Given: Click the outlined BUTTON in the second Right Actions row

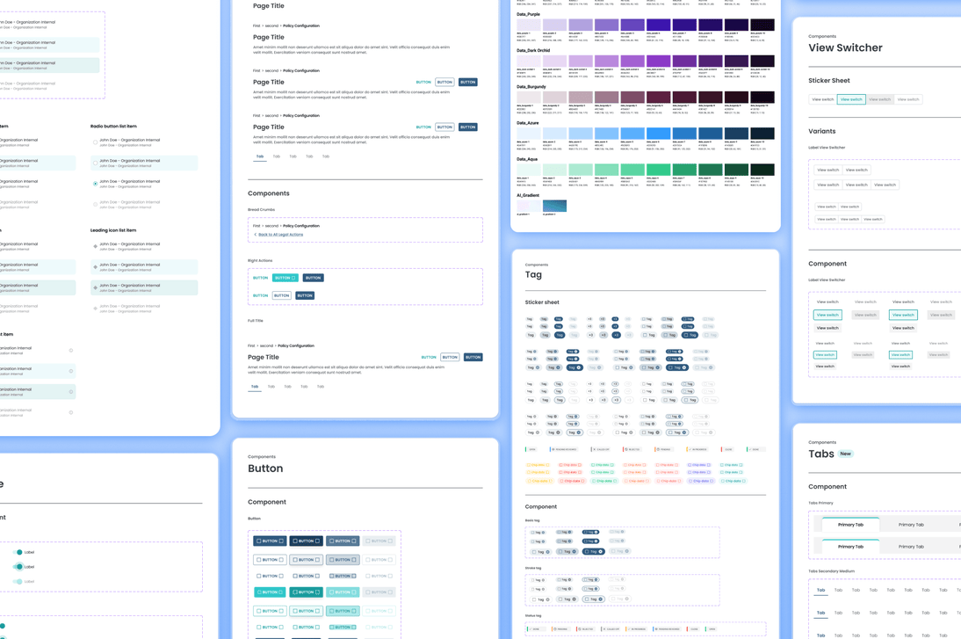Looking at the screenshot, I should [281, 295].
